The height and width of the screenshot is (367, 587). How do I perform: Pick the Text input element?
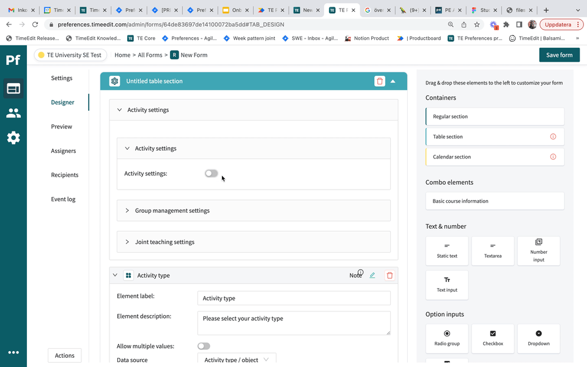(x=447, y=285)
